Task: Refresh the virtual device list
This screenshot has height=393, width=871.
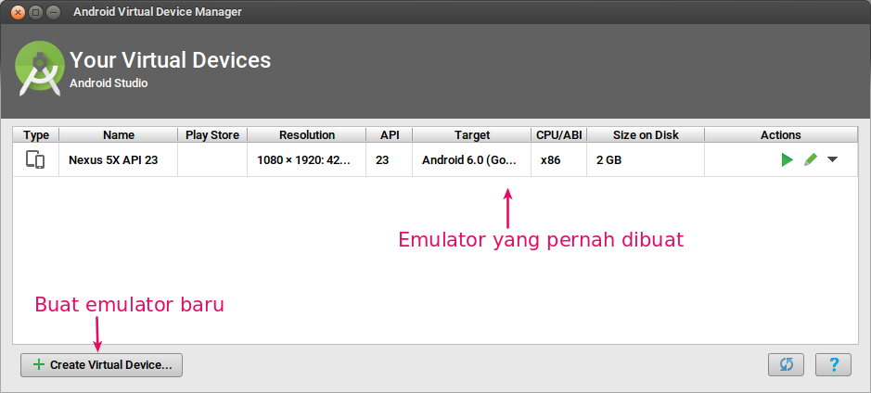Action: [x=786, y=364]
